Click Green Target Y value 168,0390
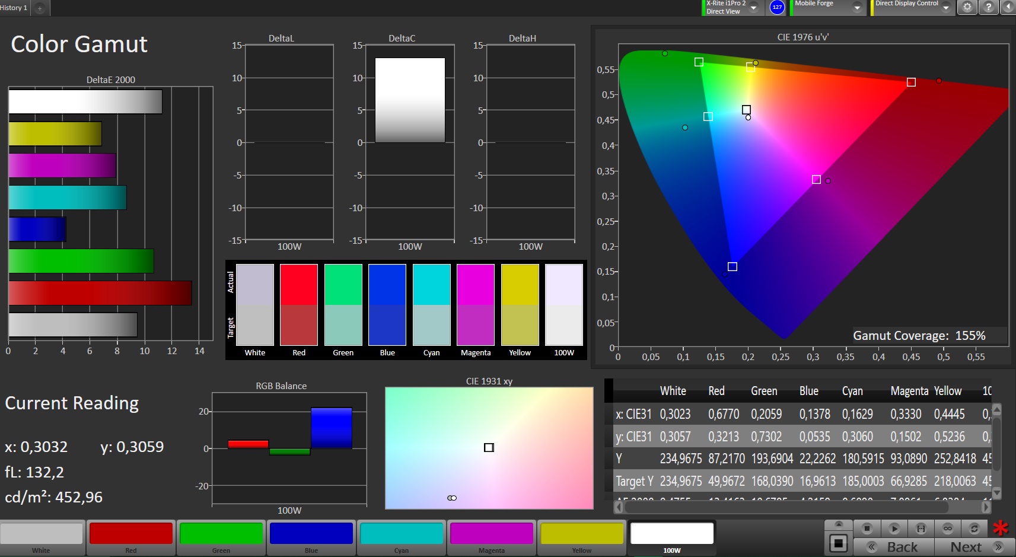This screenshot has width=1016, height=557. [772, 481]
